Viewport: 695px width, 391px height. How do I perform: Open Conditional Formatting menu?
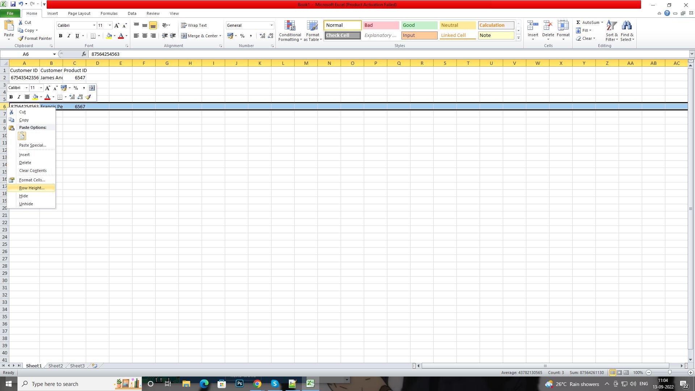(290, 31)
